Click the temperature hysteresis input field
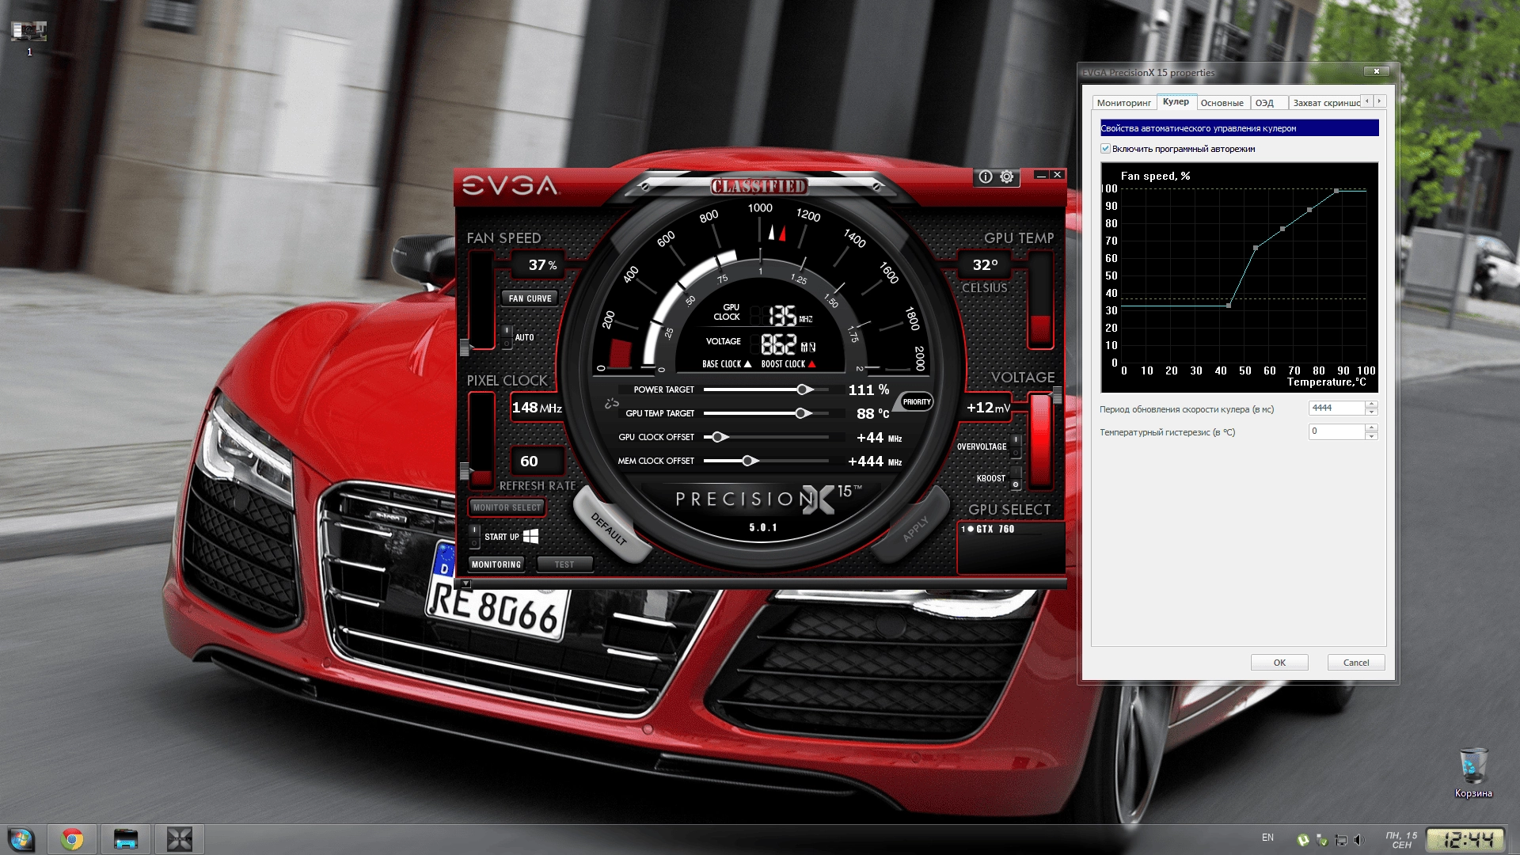Viewport: 1520px width, 855px height. pyautogui.click(x=1336, y=431)
